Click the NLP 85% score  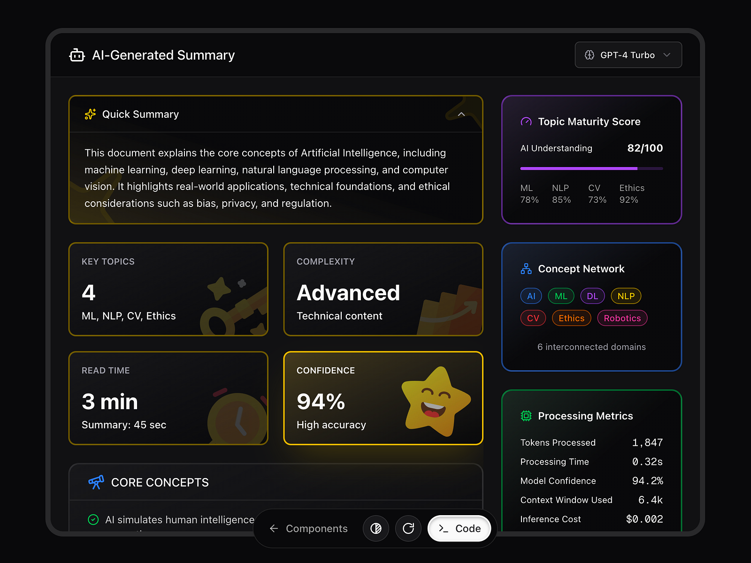[x=561, y=194]
